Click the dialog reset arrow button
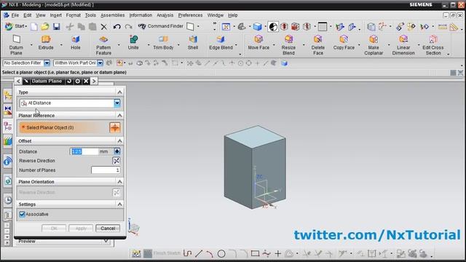Image resolution: width=466 pixels, height=262 pixels. [x=69, y=81]
